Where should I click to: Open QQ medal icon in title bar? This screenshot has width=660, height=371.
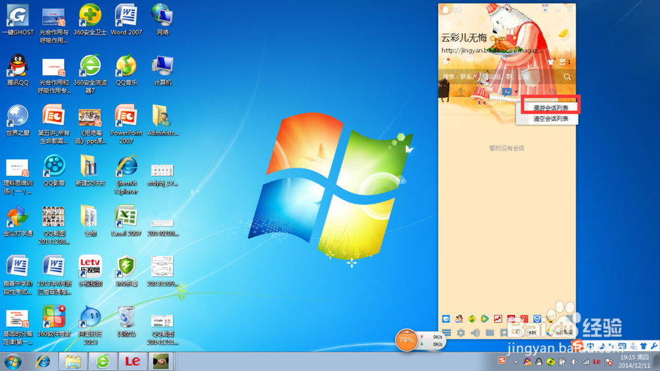pyautogui.click(x=544, y=9)
